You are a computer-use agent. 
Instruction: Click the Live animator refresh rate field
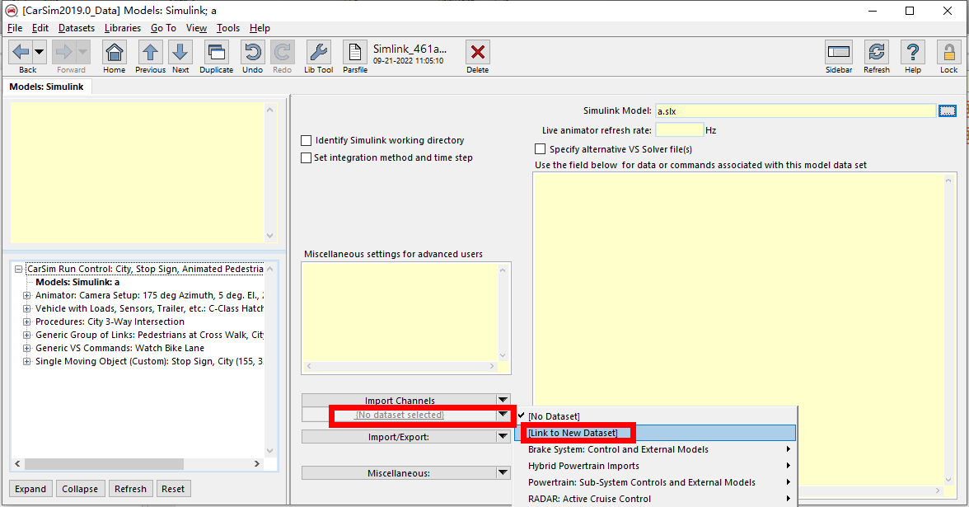(679, 130)
